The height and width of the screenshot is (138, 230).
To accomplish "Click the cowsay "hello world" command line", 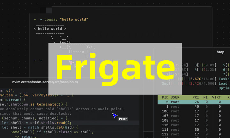I will 64,19.
